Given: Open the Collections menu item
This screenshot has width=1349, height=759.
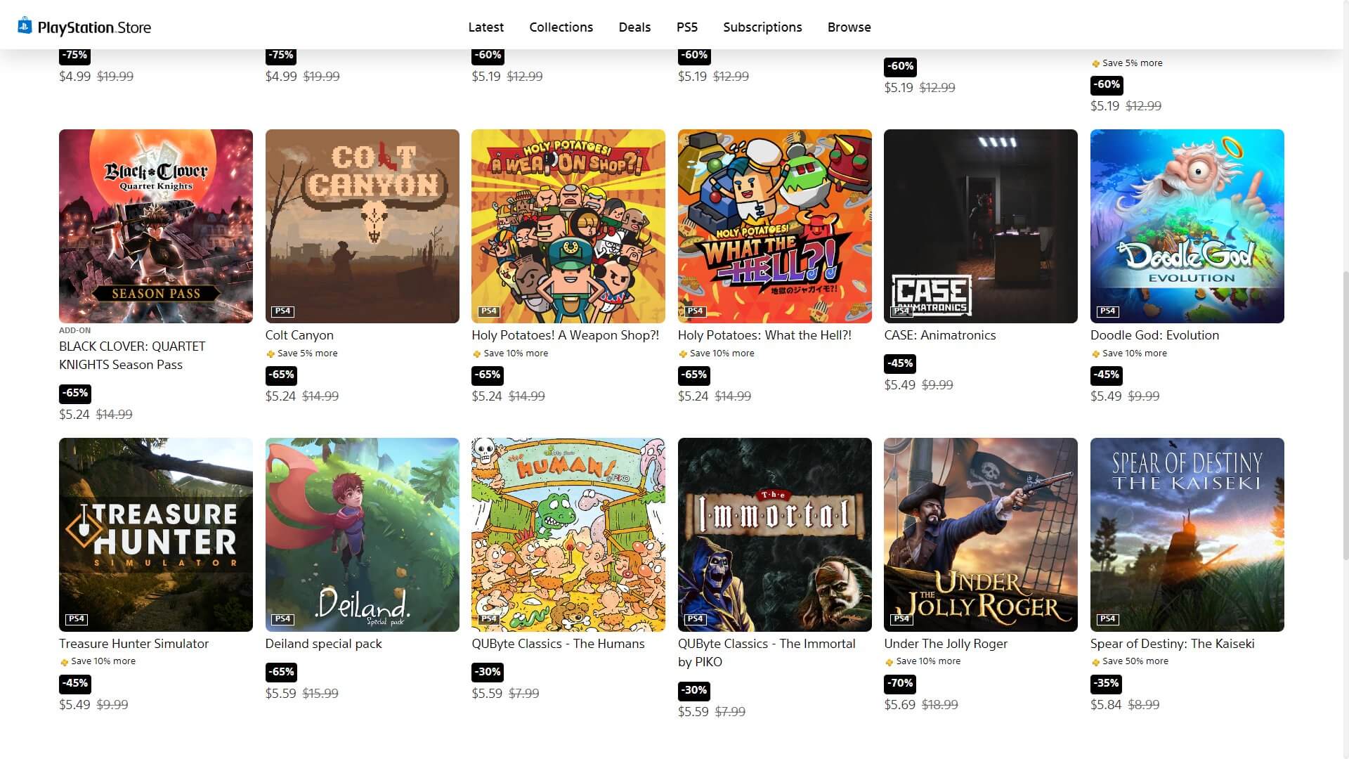Looking at the screenshot, I should click(x=561, y=27).
